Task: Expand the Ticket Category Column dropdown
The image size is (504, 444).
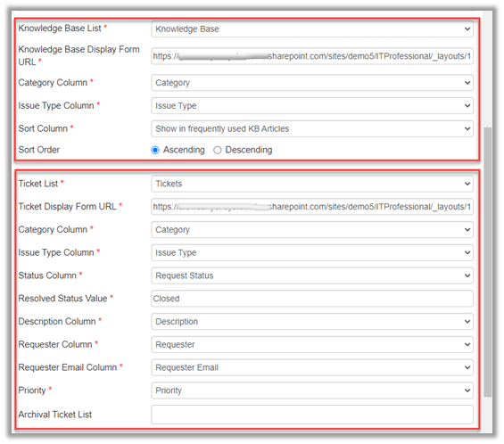Action: point(312,229)
